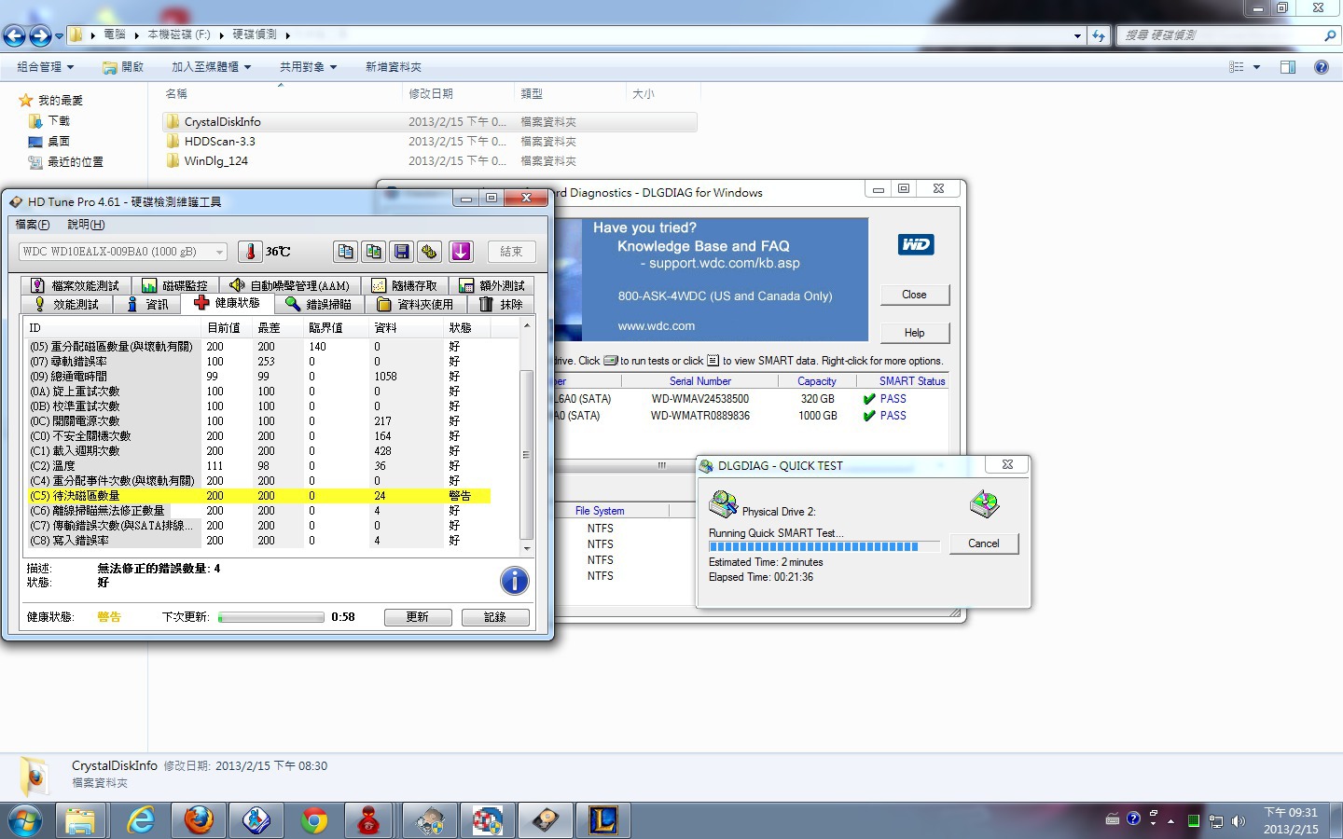Viewport: 1343px width, 839px height.
Task: Open Internet Explorer from the taskbar
Action: point(140,821)
